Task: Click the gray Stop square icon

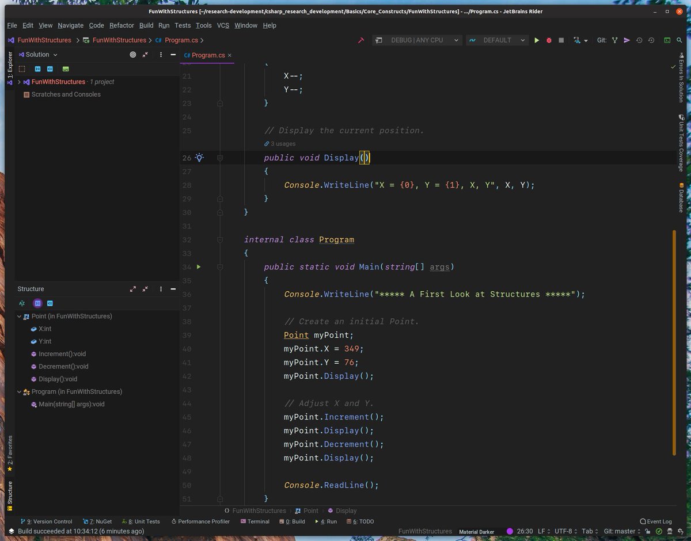Action: click(561, 40)
